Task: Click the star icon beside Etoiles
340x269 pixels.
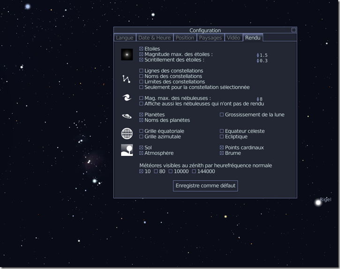Action: 127,54
